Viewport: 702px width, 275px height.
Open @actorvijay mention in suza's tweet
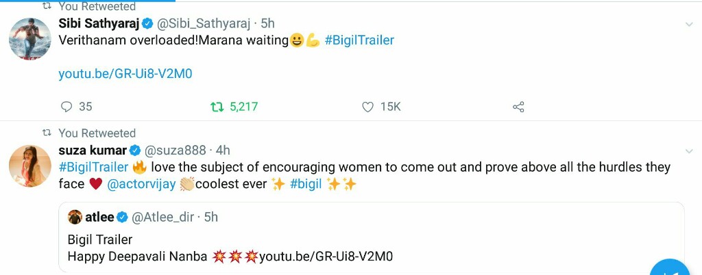[x=141, y=184]
